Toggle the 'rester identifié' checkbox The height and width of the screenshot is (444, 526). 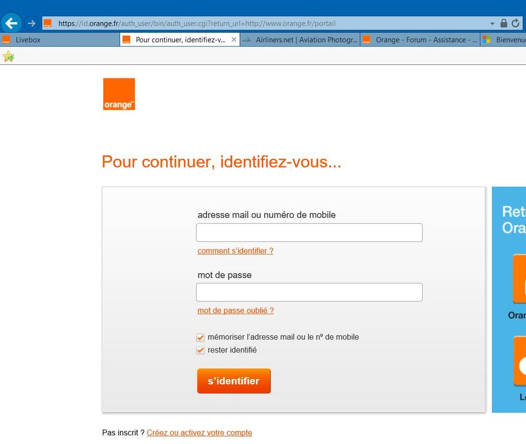pyautogui.click(x=200, y=350)
